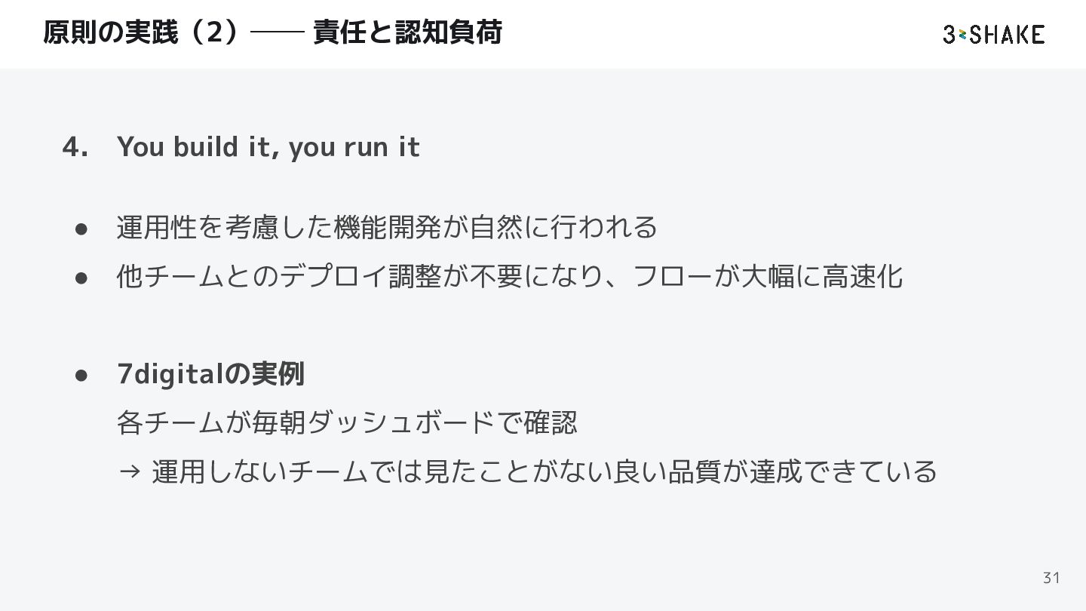Click the number 4. list marker
1086x611 pixels.
[76, 146]
